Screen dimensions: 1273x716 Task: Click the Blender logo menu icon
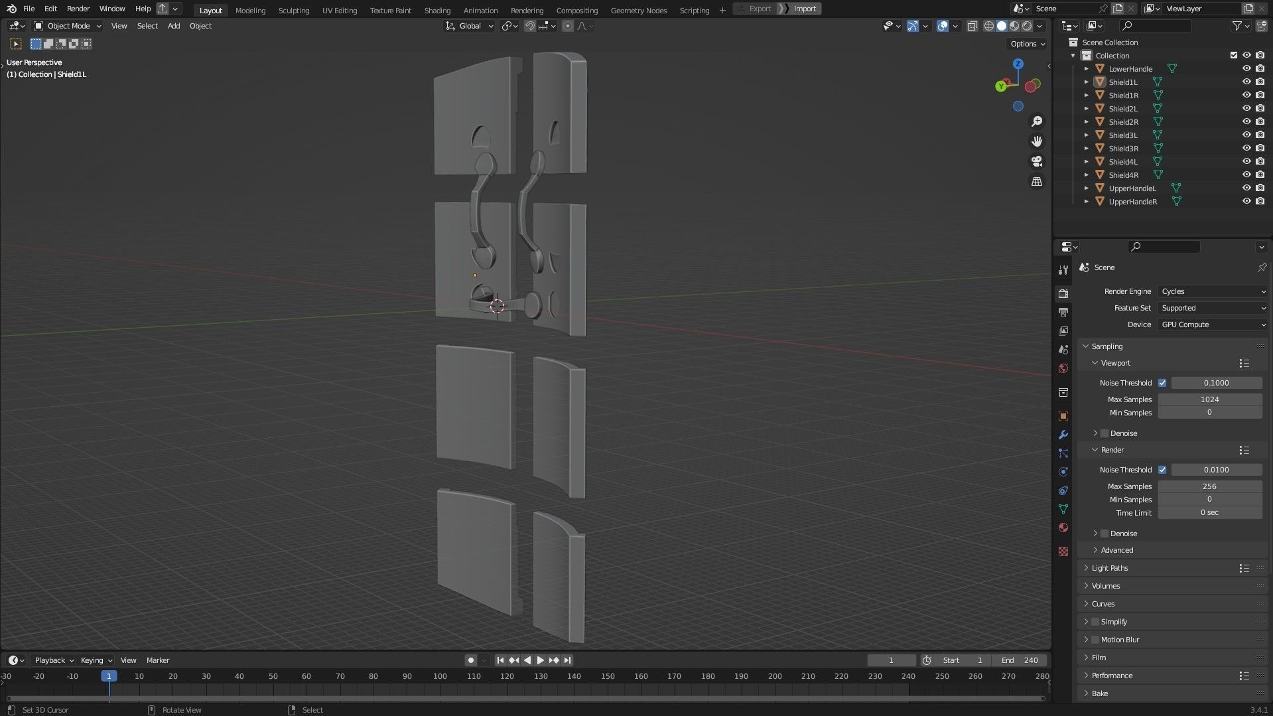click(x=11, y=9)
